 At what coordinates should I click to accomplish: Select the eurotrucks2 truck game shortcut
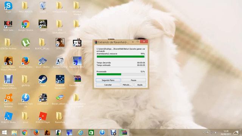[43, 99]
